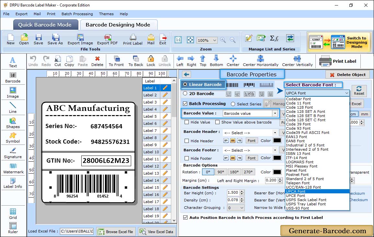Click the Lock object icon
374x237 pixels.
tap(151, 61)
